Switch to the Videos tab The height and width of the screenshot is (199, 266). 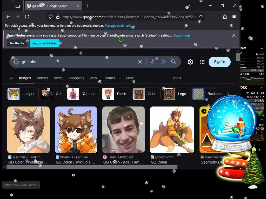tap(42, 78)
